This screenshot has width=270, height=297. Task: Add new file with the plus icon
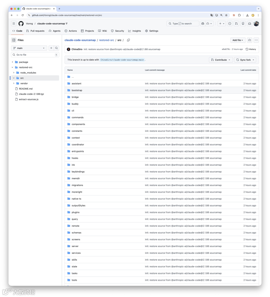click(x=51, y=48)
